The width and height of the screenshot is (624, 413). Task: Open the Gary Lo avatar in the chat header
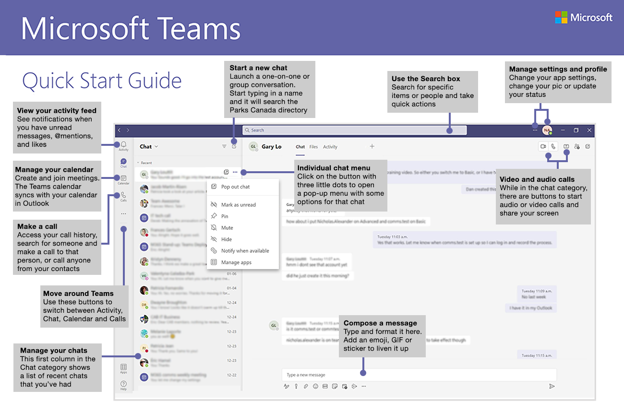click(x=253, y=147)
